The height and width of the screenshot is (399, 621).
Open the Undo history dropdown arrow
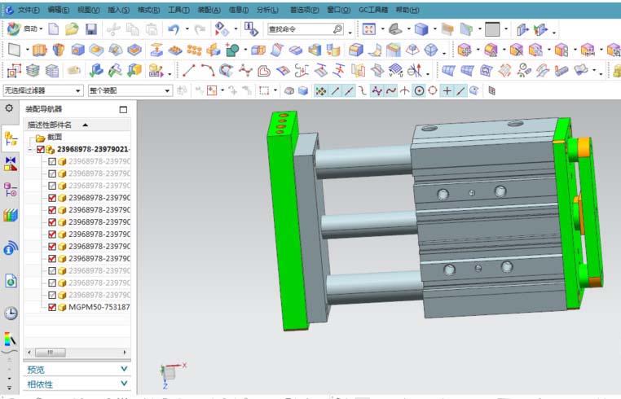187,28
